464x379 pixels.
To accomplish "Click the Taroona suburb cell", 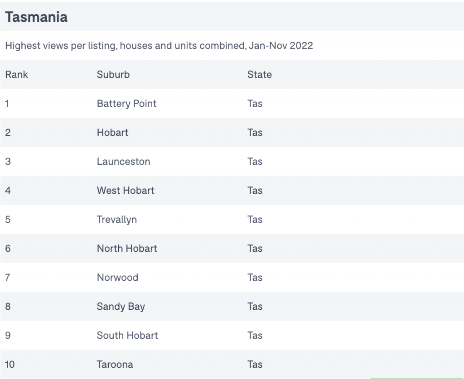I will 115,364.
